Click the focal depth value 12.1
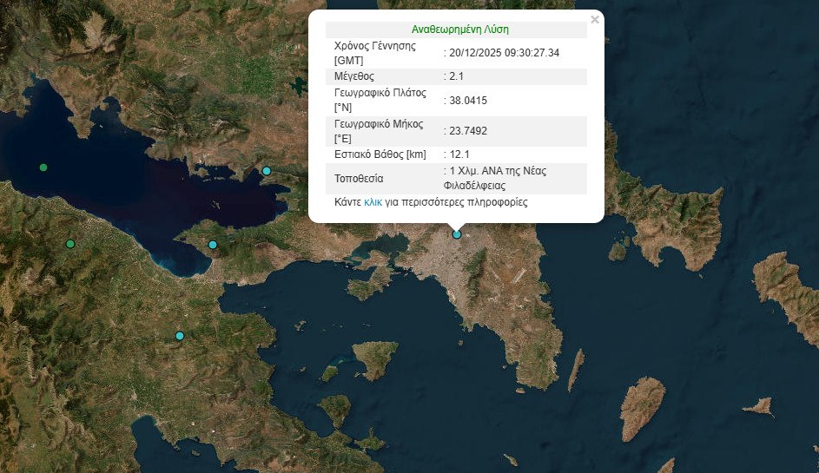This screenshot has width=819, height=473. [461, 154]
